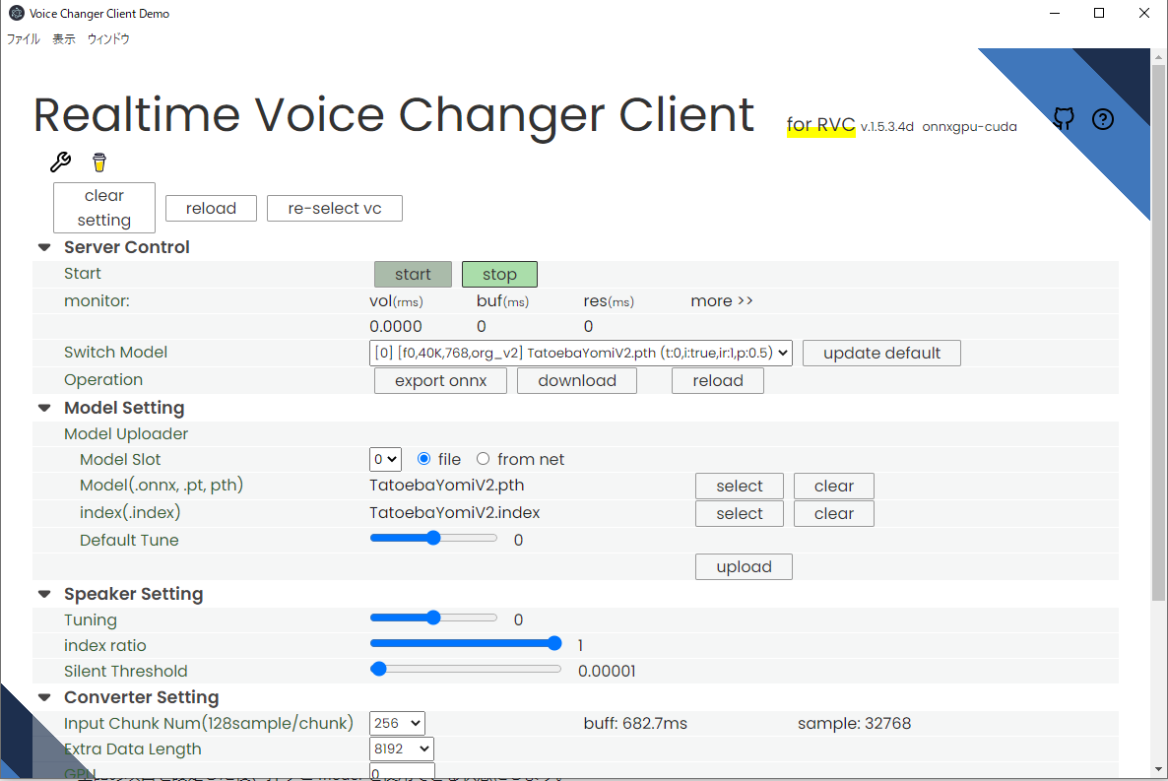The image size is (1168, 781).
Task: Open the 表示 menu
Action: [64, 38]
